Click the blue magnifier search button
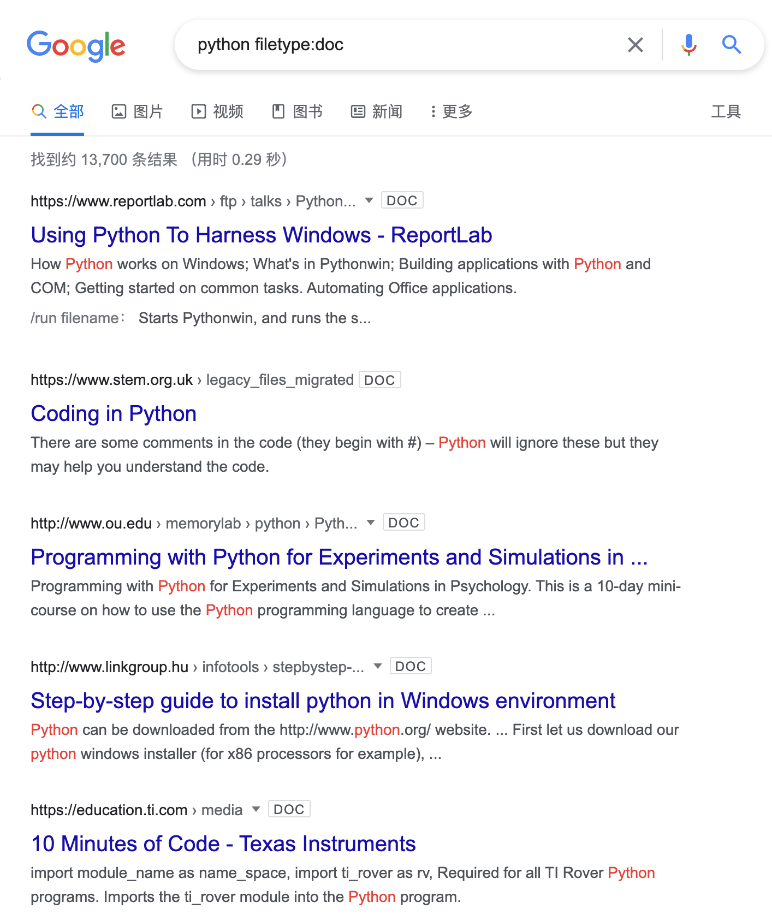This screenshot has height=914, width=772. pyautogui.click(x=731, y=45)
